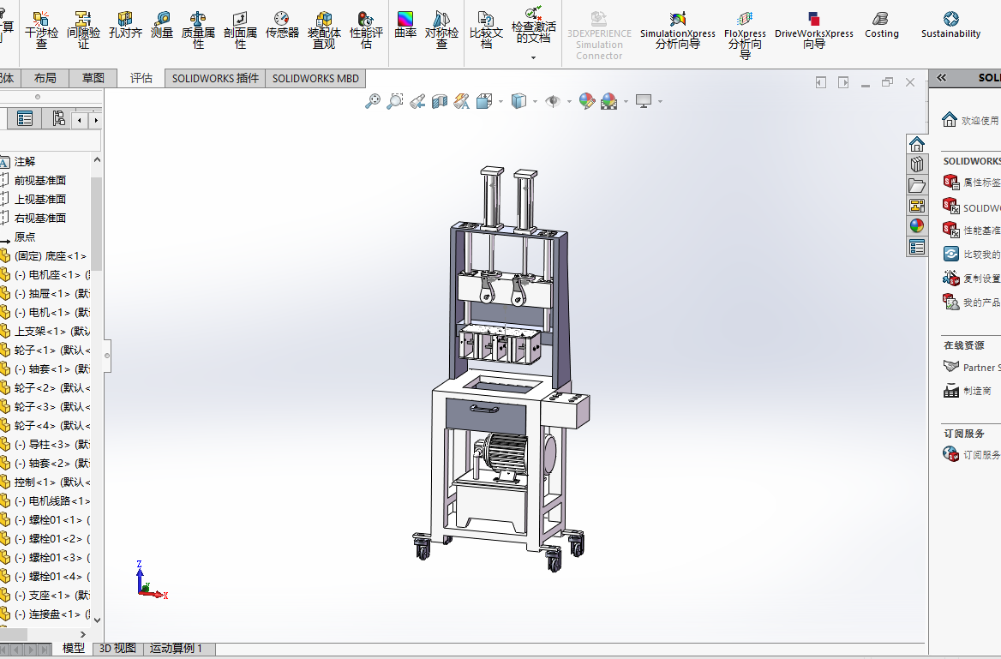Screen dimensions: 1001x659
Task: Click feature tree scroll down arrow
Action: pyautogui.click(x=97, y=620)
